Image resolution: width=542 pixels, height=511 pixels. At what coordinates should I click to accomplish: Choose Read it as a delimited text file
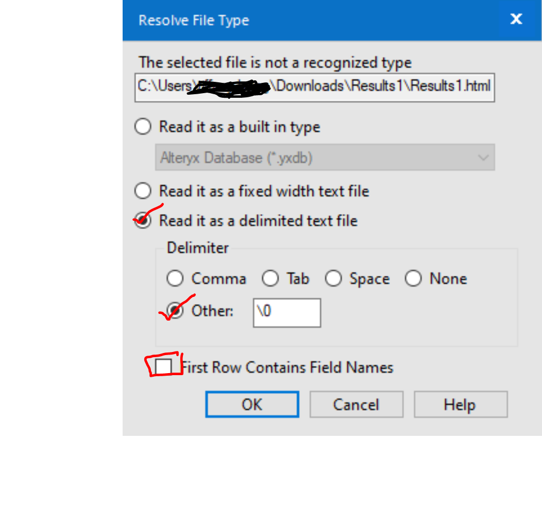pos(143,220)
